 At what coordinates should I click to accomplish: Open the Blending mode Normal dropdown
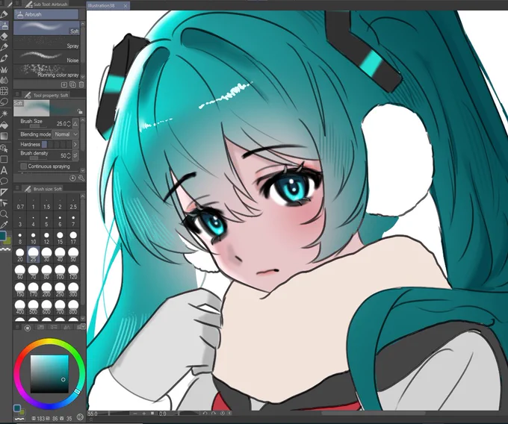[x=66, y=134]
